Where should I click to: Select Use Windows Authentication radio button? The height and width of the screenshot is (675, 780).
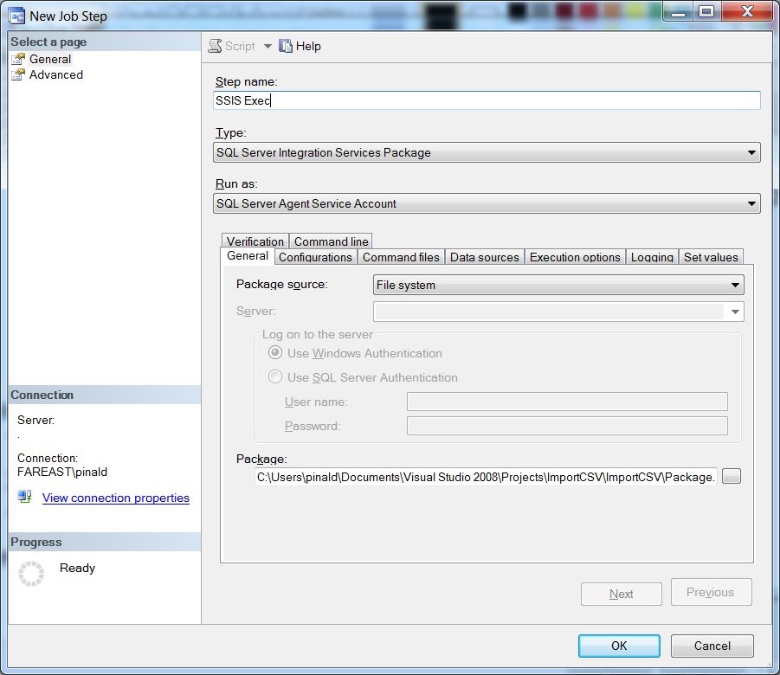(x=275, y=353)
